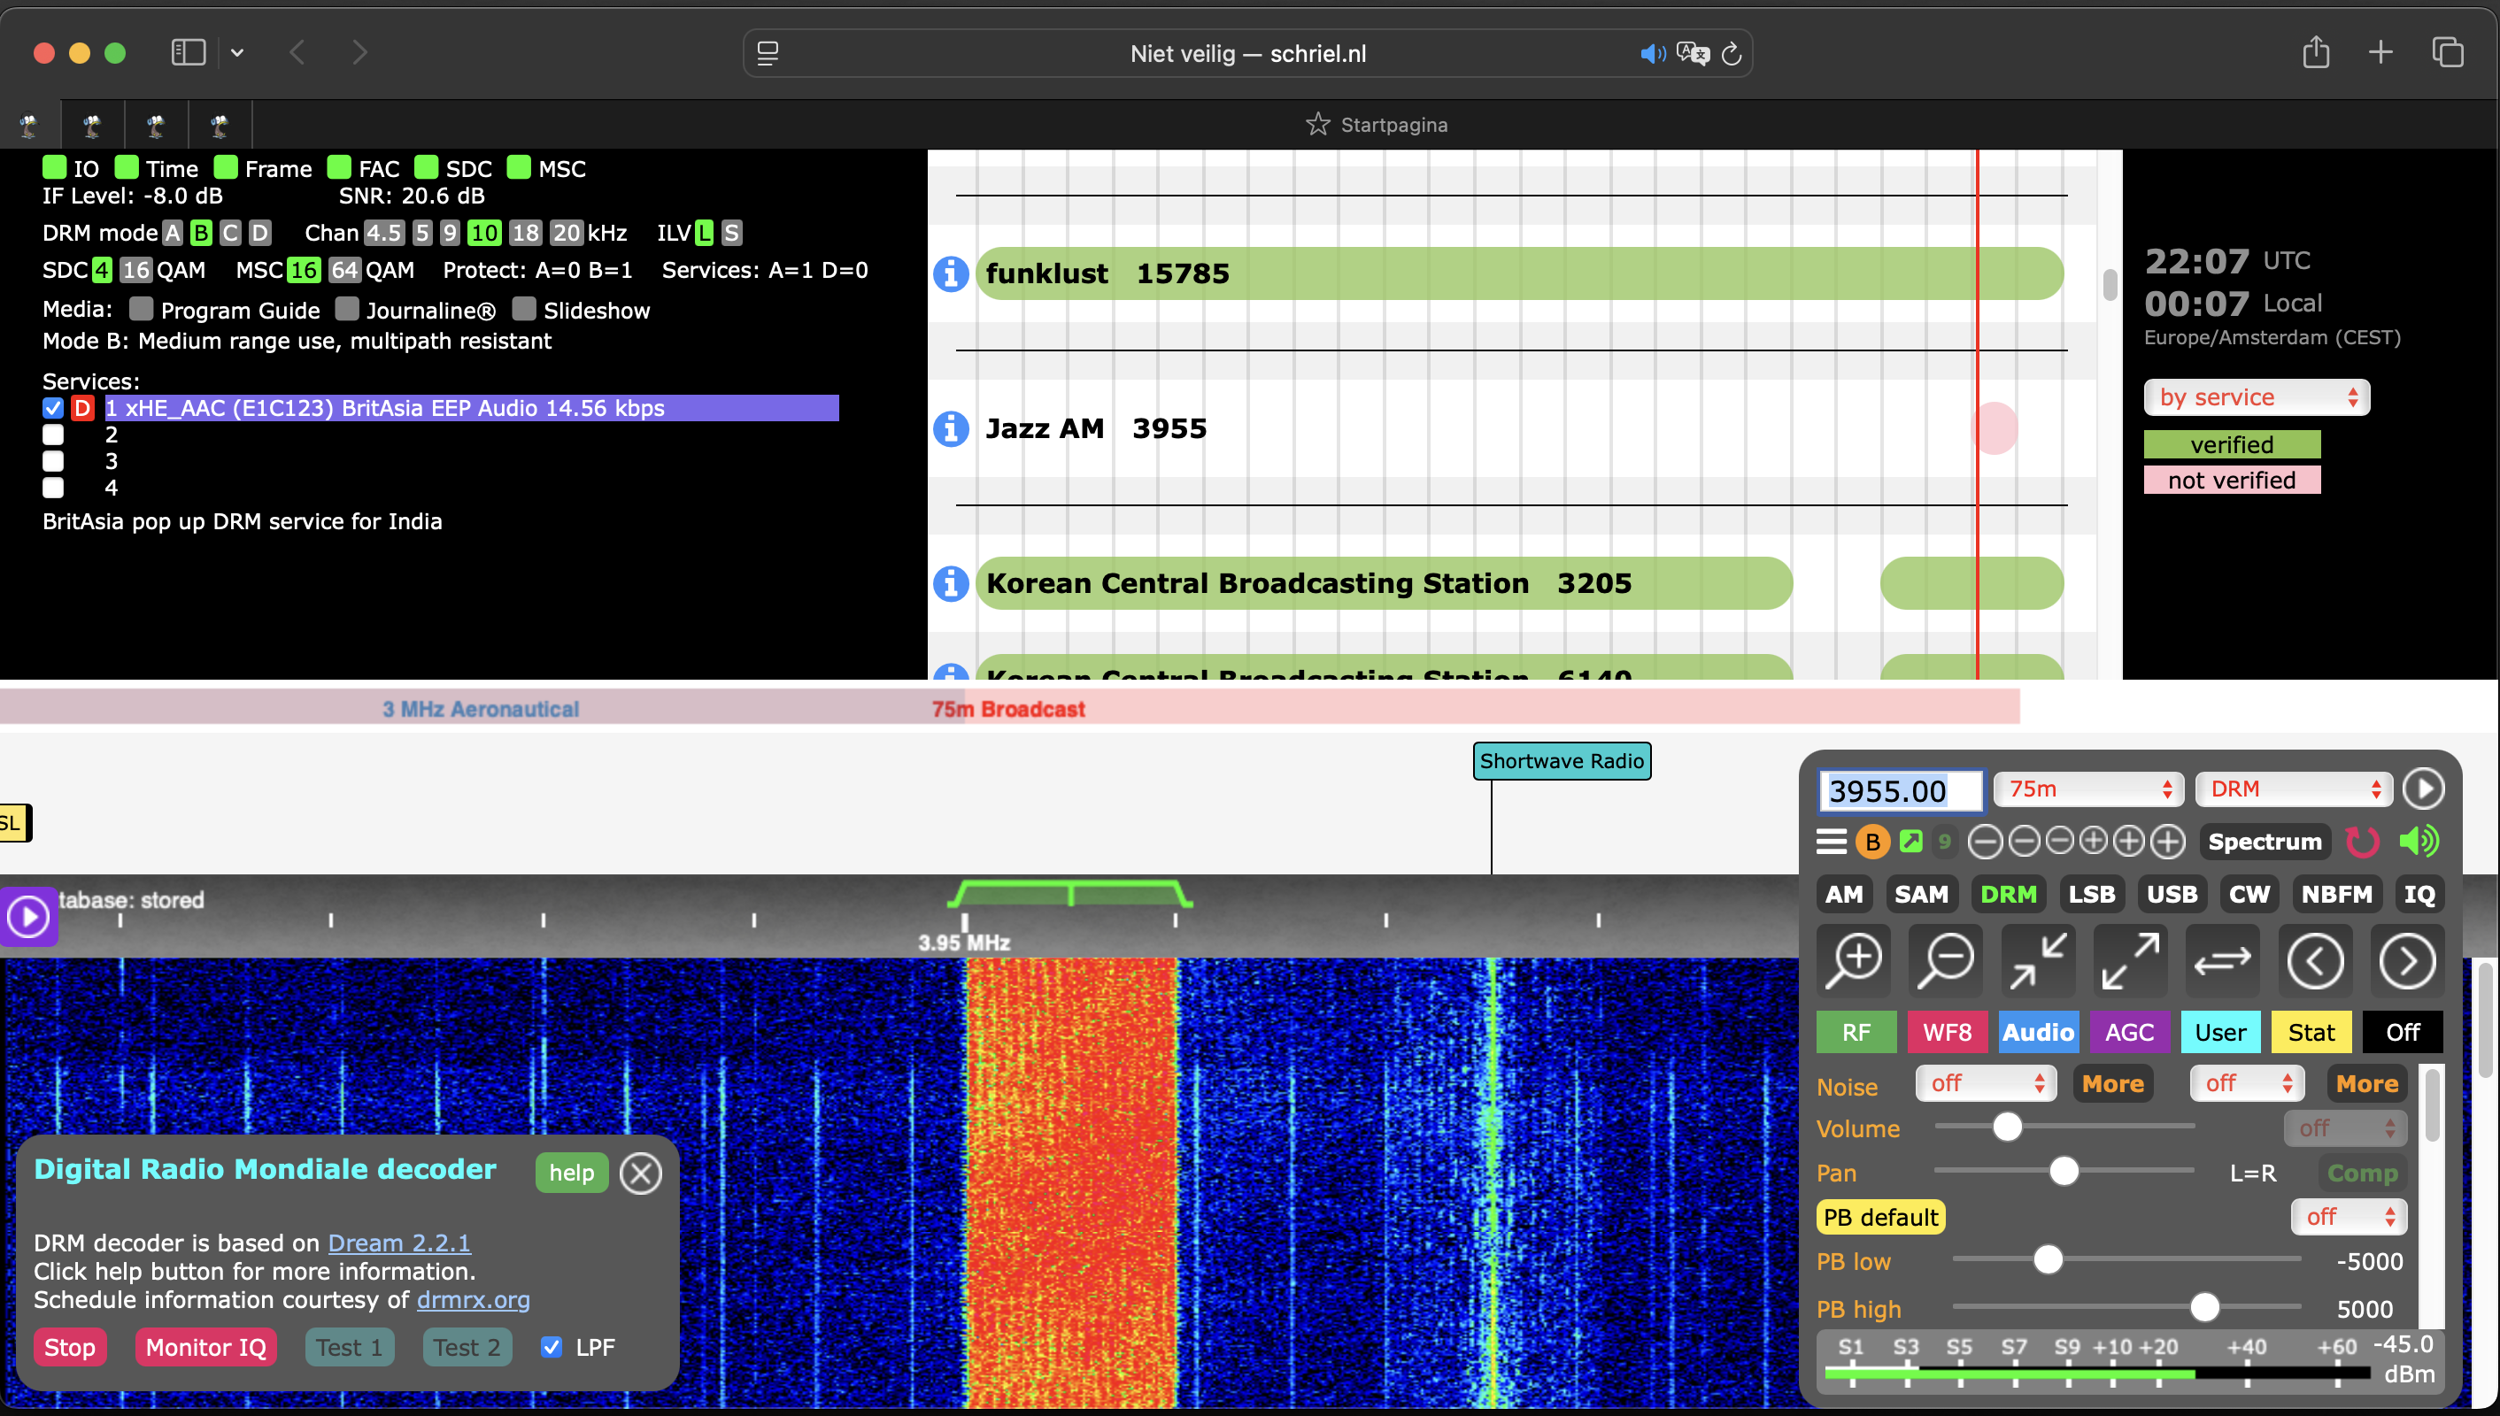2500x1416 pixels.
Task: Click the waterfall zoom in magnifier icon
Action: [1854, 961]
